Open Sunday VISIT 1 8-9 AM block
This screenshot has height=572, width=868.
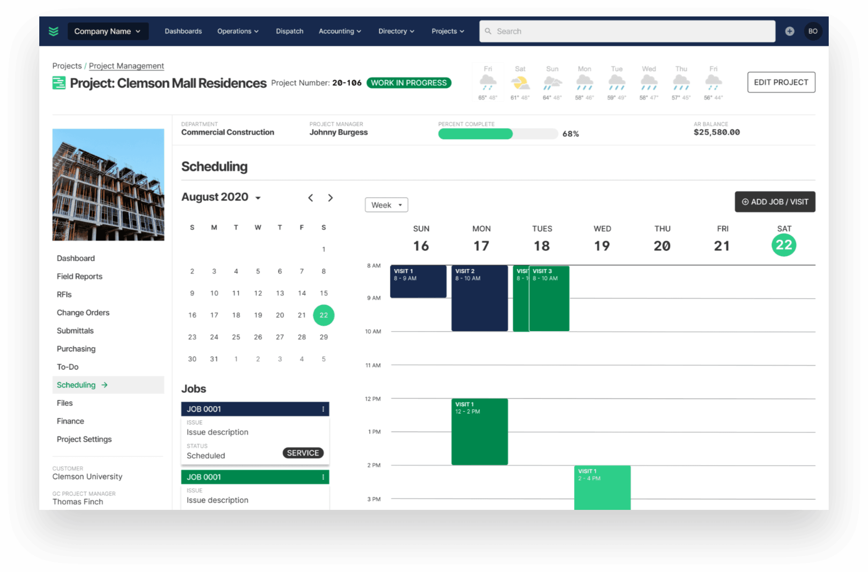point(418,281)
